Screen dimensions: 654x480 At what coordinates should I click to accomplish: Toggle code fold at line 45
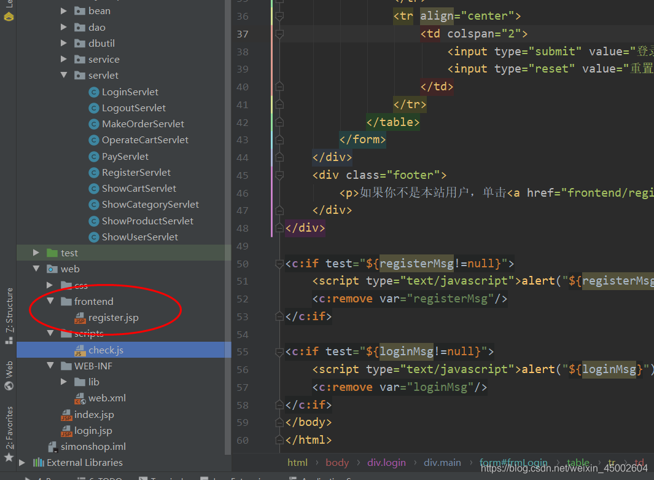point(279,175)
